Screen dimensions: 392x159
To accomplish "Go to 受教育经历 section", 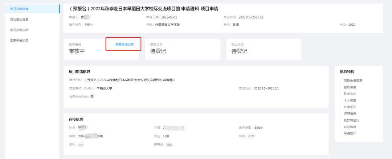I will pyautogui.click(x=351, y=120).
